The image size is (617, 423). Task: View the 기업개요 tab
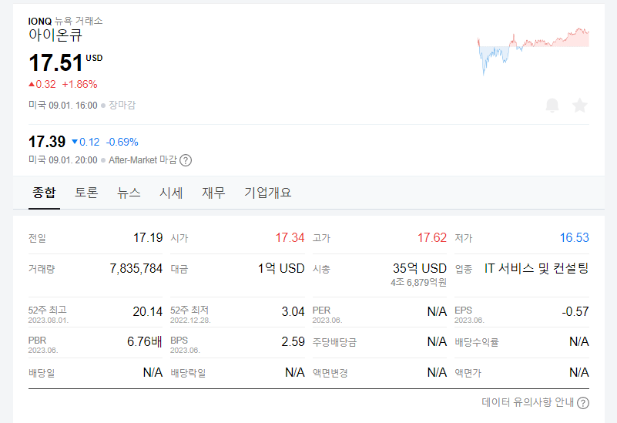pos(267,193)
